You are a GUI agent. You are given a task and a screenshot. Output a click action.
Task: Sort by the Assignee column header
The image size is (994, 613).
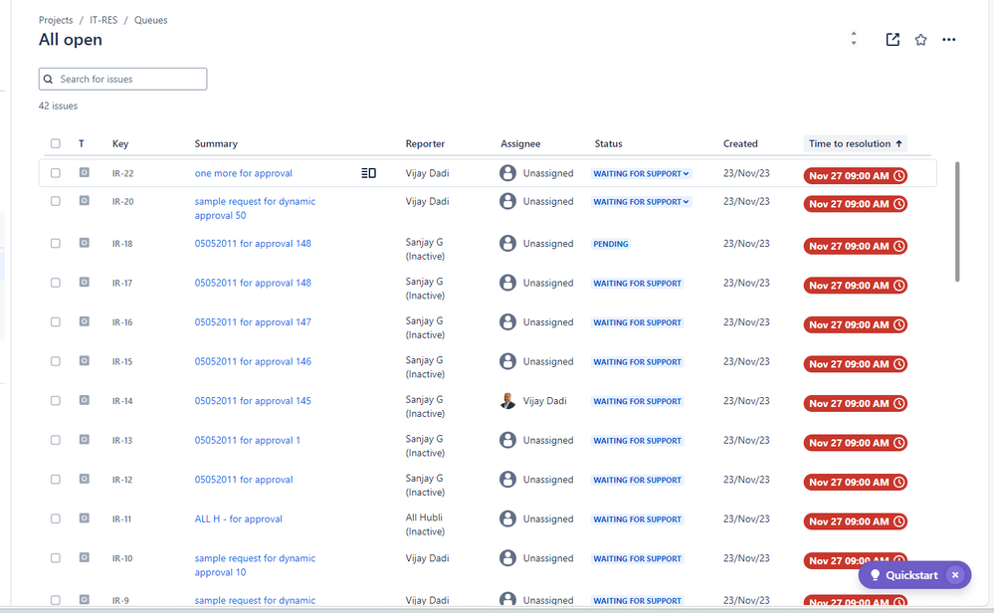coord(520,144)
